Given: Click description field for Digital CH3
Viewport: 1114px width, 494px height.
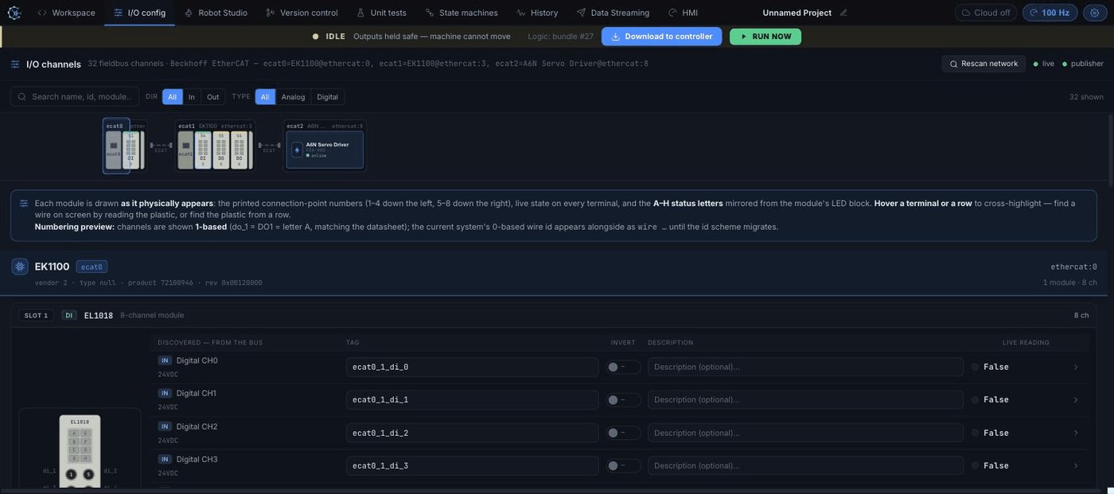Looking at the screenshot, I should tap(805, 465).
